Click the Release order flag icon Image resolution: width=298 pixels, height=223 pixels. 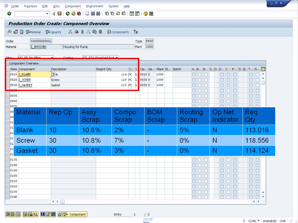[9, 32]
